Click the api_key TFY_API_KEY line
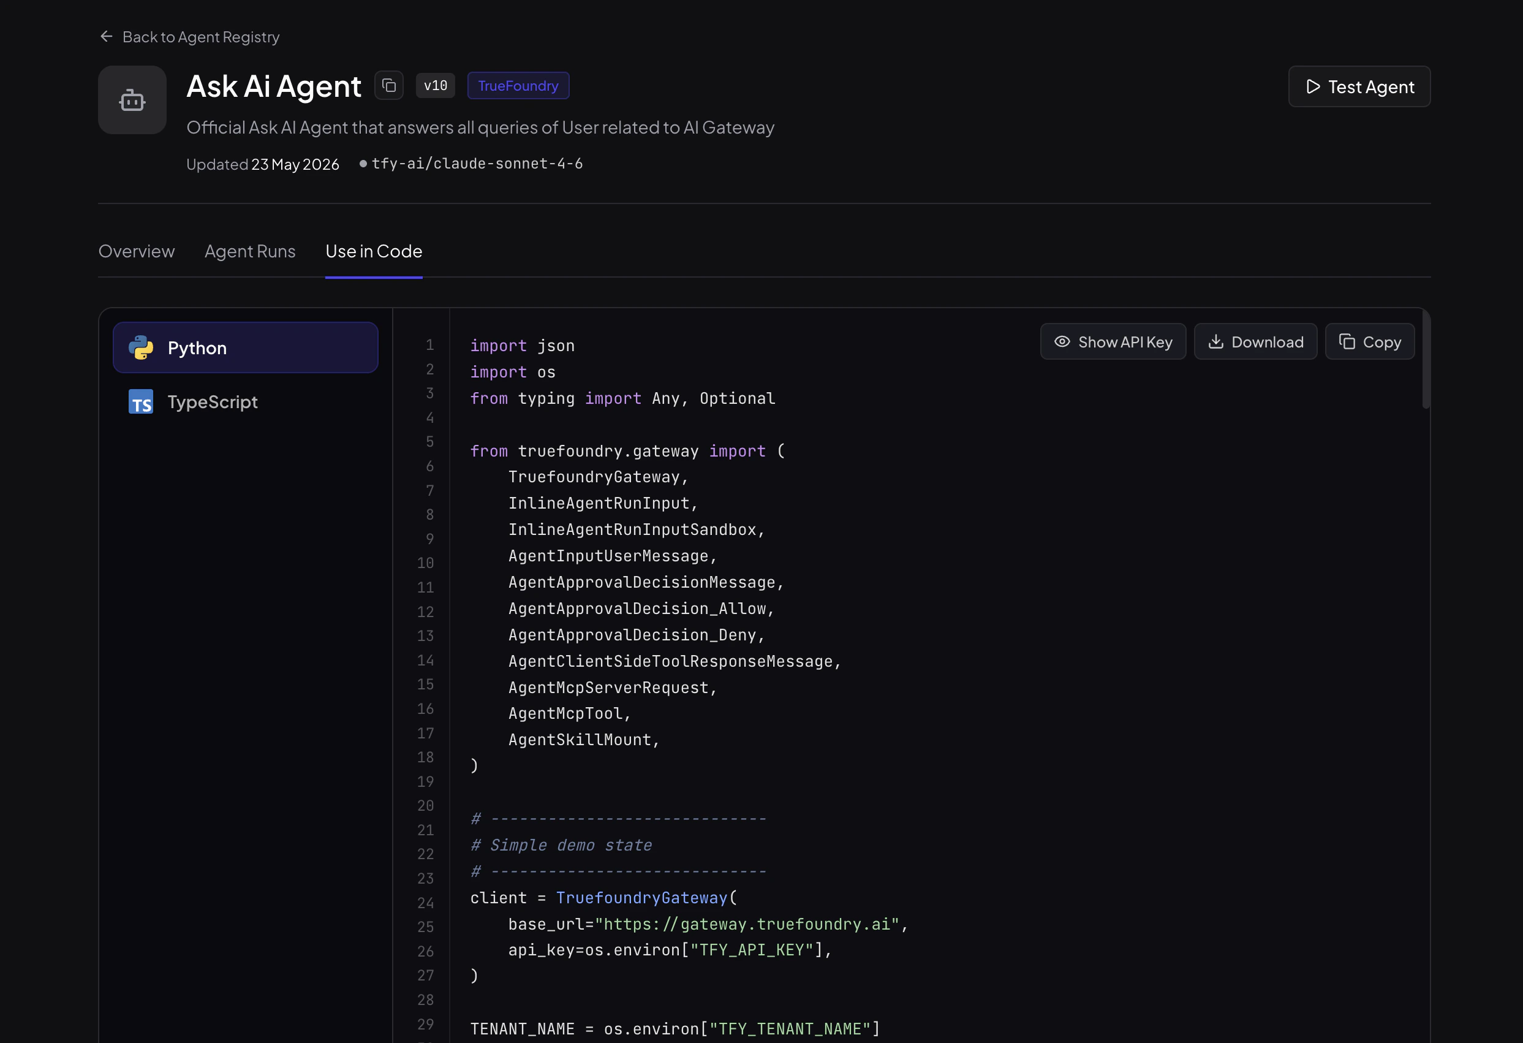 [670, 950]
